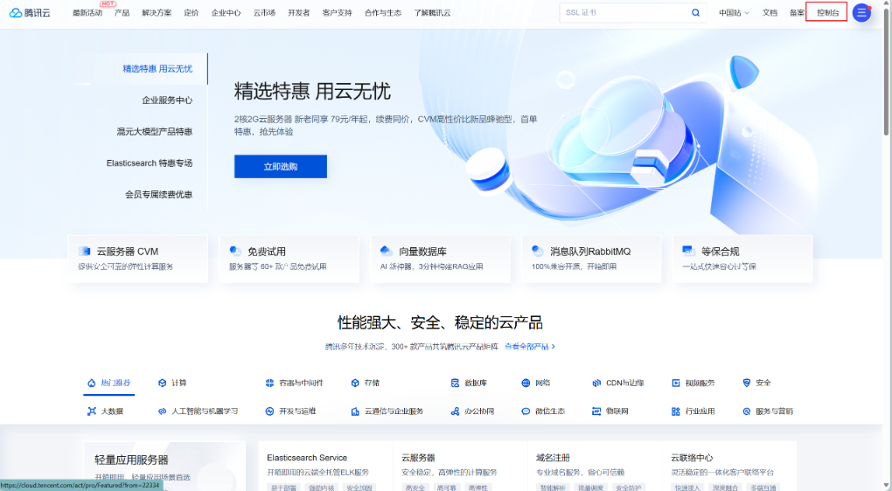Click the search magnifier icon

coord(695,12)
